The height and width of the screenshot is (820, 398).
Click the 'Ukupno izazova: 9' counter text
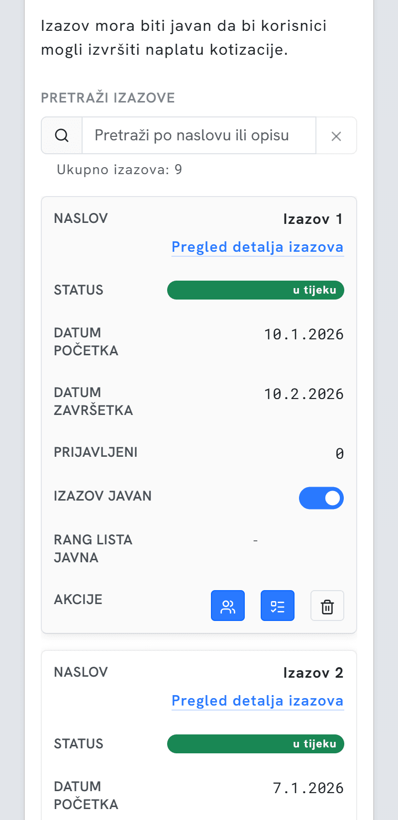coord(119,170)
